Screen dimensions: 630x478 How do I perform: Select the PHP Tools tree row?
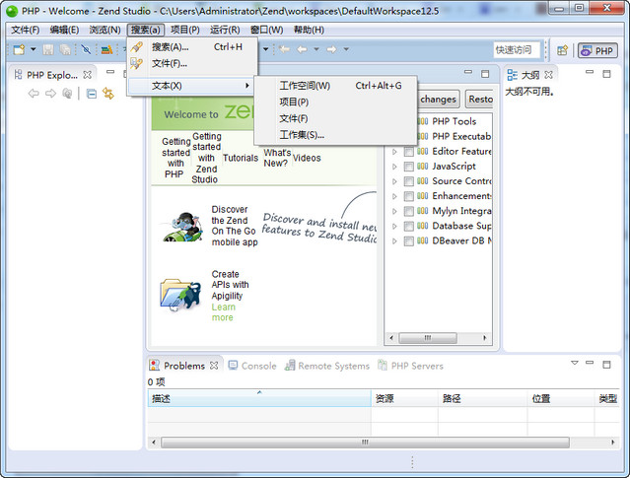(x=455, y=121)
